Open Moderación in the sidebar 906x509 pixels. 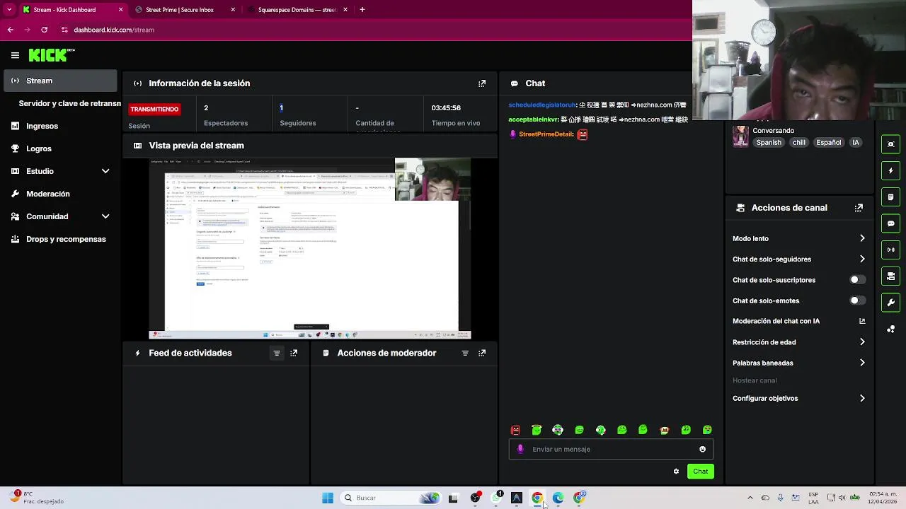[x=60, y=194]
